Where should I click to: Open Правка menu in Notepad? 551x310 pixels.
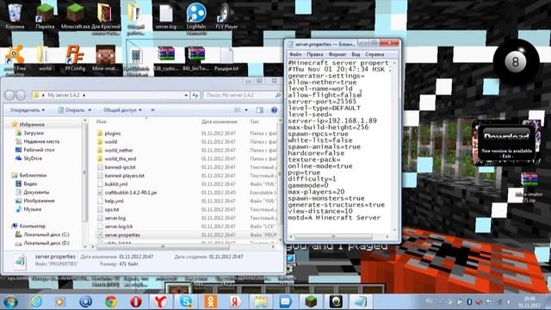(314, 54)
